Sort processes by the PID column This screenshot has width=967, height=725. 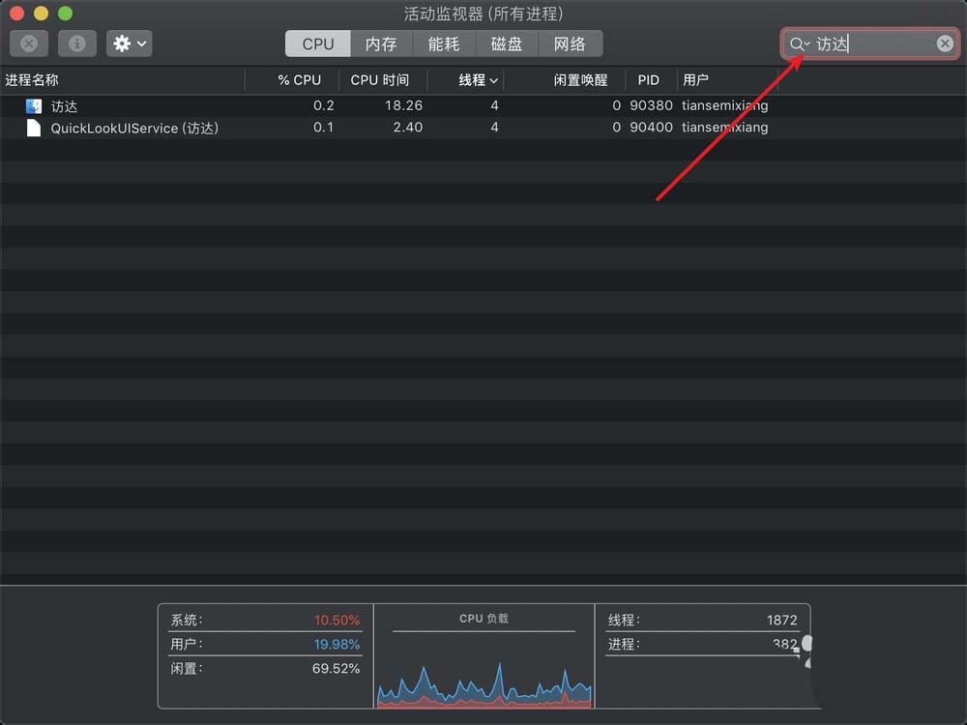[648, 80]
